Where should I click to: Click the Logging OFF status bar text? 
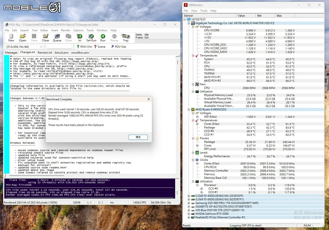(246, 225)
